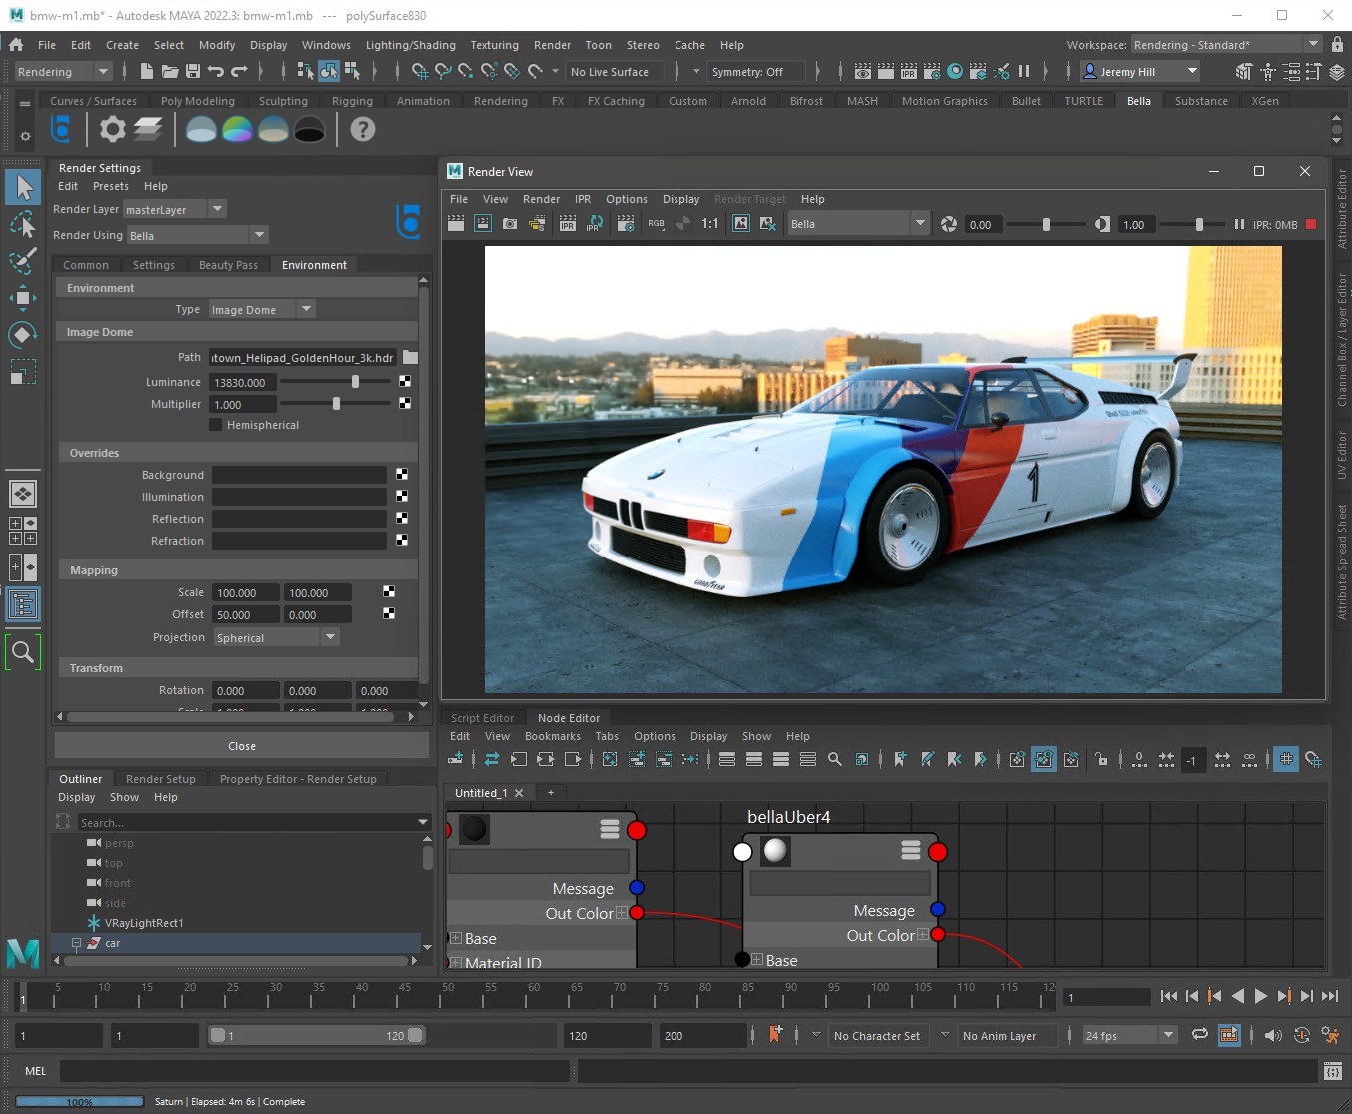Click the IPR render icon in Render View
This screenshot has width=1352, height=1114.
(x=568, y=224)
